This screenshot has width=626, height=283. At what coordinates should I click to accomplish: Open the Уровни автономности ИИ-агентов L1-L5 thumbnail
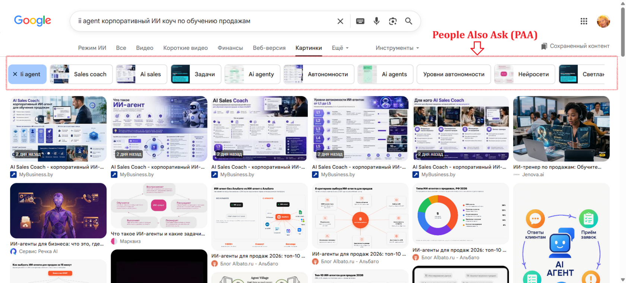tap(360, 129)
